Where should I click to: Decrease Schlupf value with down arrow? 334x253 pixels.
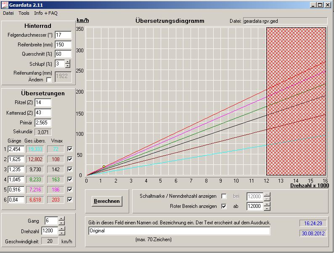(68, 66)
